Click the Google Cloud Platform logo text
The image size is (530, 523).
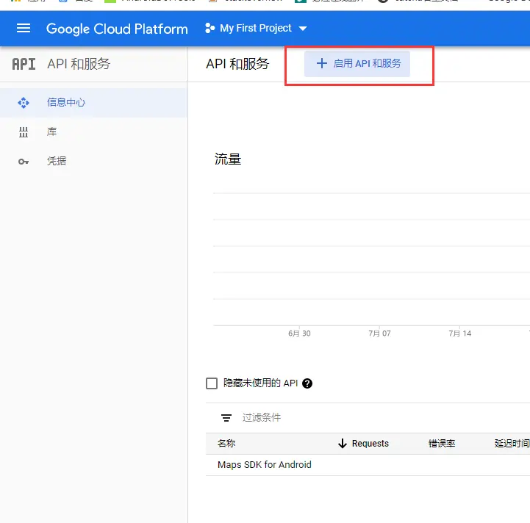[x=117, y=29]
